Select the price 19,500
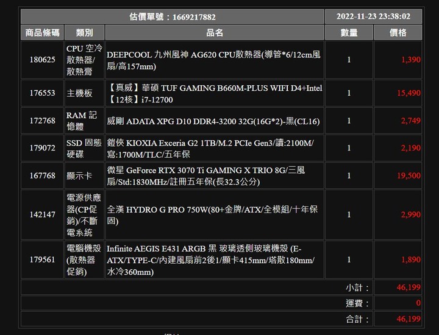The image size is (439, 335). (409, 175)
